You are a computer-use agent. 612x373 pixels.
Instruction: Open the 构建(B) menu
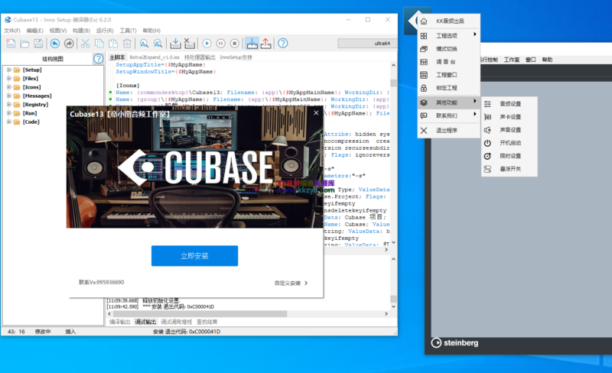coord(81,31)
